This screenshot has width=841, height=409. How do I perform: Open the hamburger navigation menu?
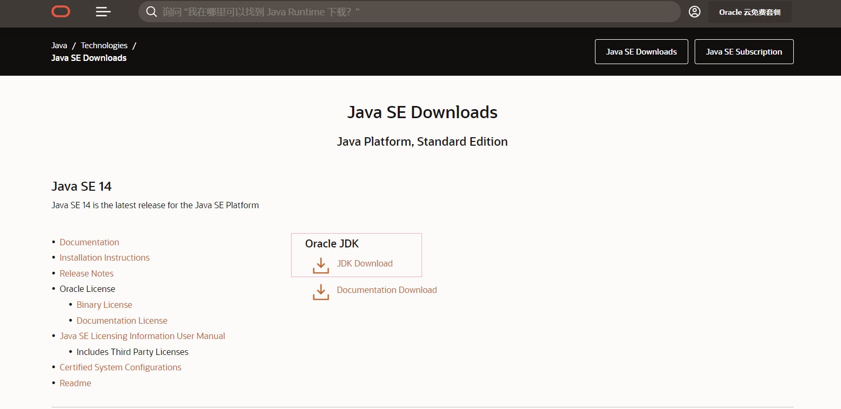coord(103,12)
